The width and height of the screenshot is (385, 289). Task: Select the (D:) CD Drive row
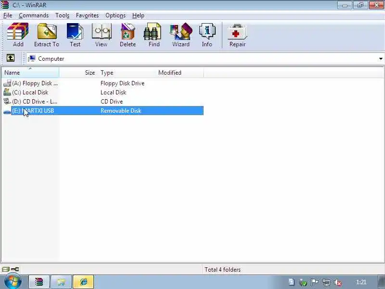tap(103, 102)
